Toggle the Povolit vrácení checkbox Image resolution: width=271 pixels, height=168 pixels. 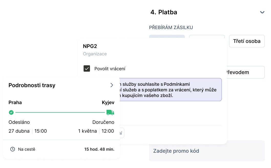87,68
